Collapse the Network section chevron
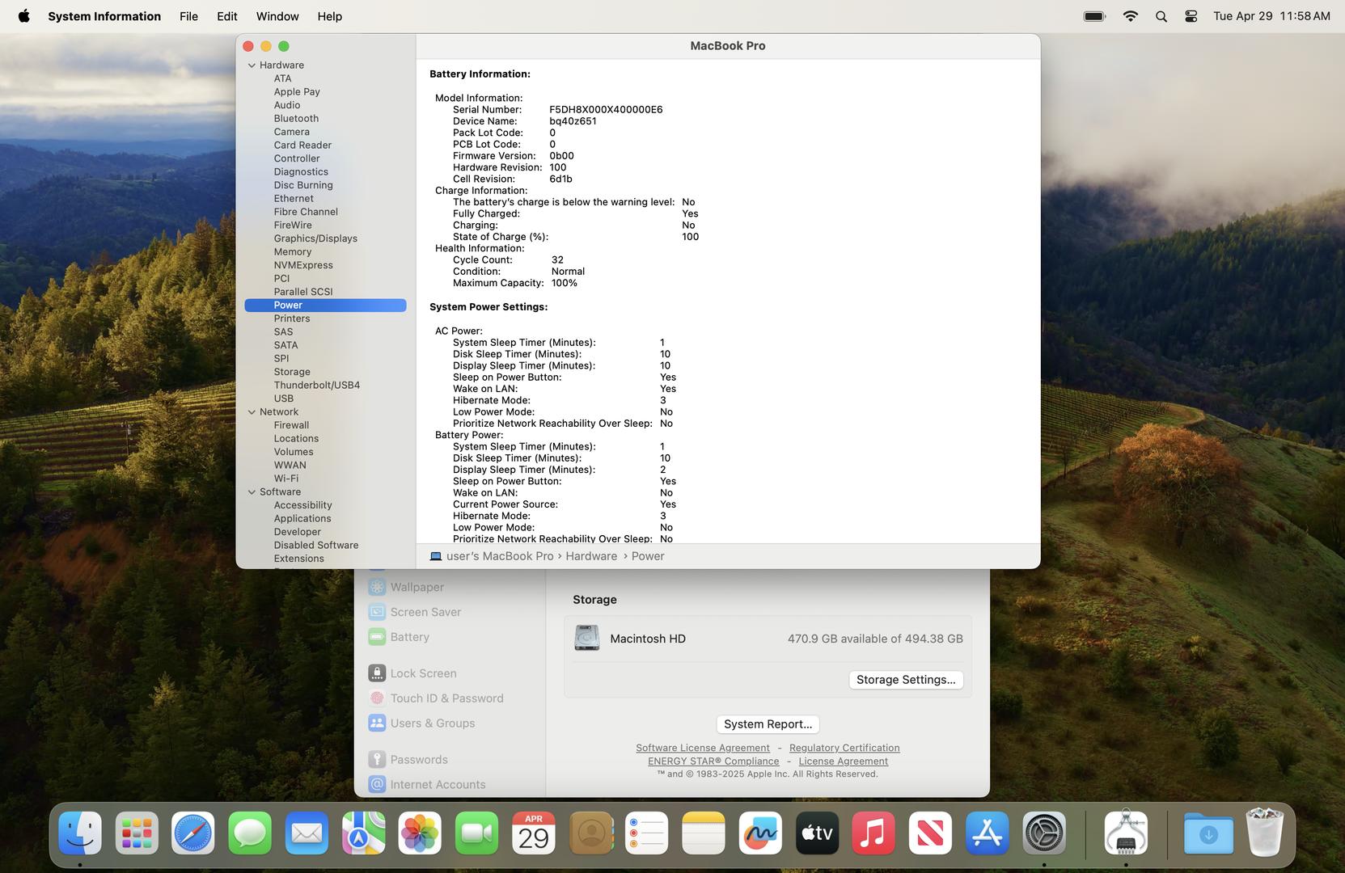1345x873 pixels. [x=252, y=412]
